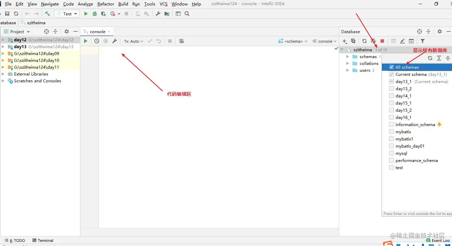Open the Project view dropdown
452x246 pixels.
(17, 31)
